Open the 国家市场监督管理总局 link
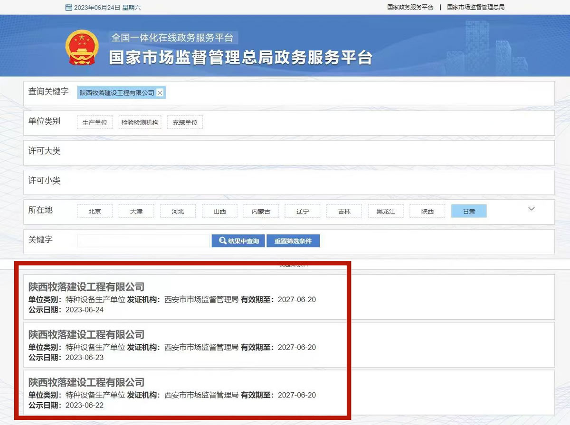 tap(475, 8)
